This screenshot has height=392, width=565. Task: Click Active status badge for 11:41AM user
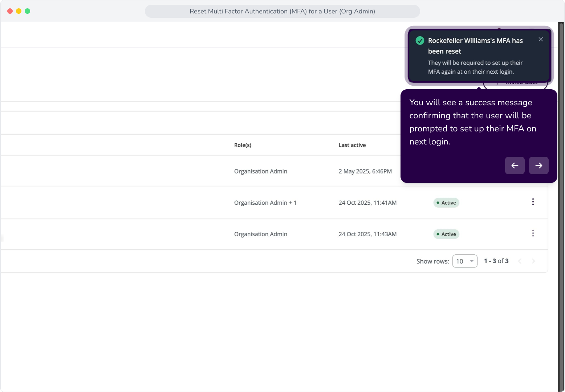pos(446,203)
